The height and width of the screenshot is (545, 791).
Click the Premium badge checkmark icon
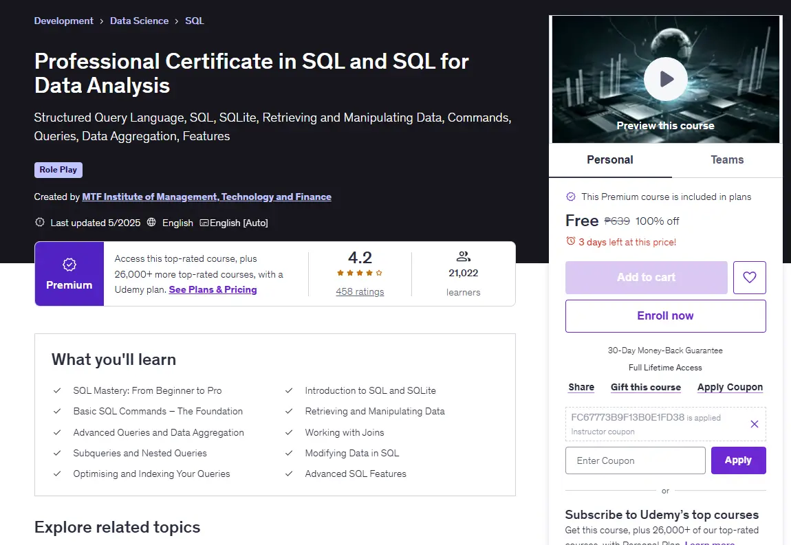[69, 265]
